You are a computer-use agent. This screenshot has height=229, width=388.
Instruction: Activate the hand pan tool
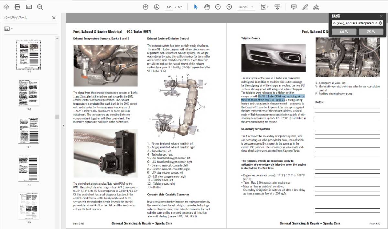coord(207,7)
